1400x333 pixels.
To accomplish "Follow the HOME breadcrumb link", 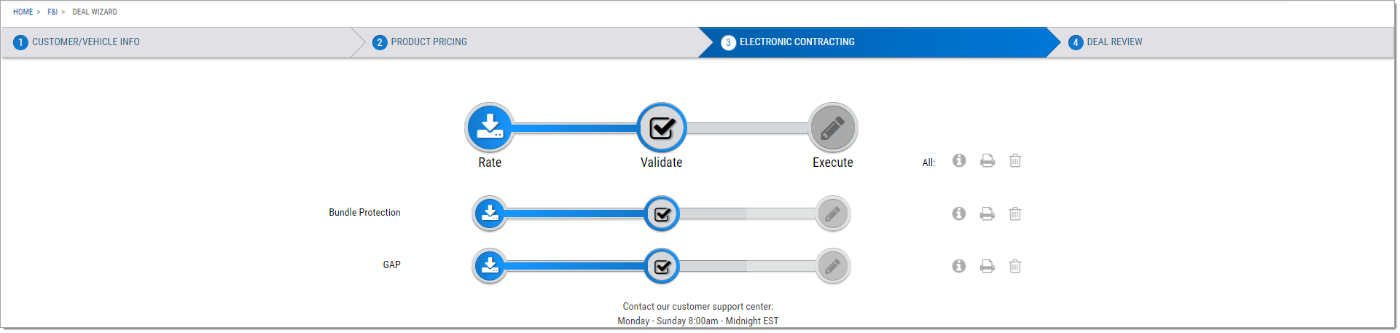I will click(23, 12).
